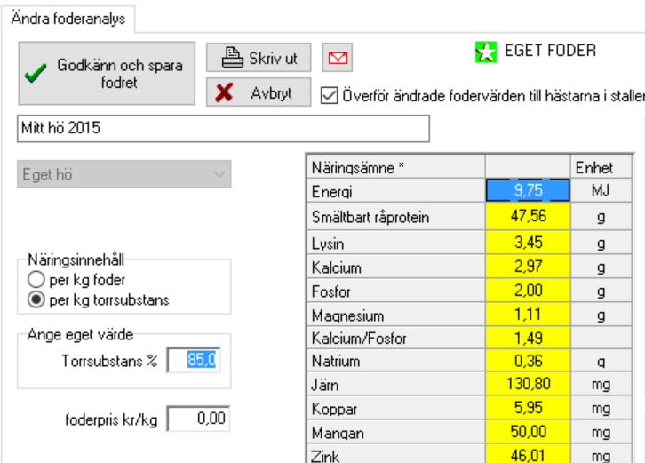
Task: Select the Fosfor value 2,00 cell
Action: (528, 290)
